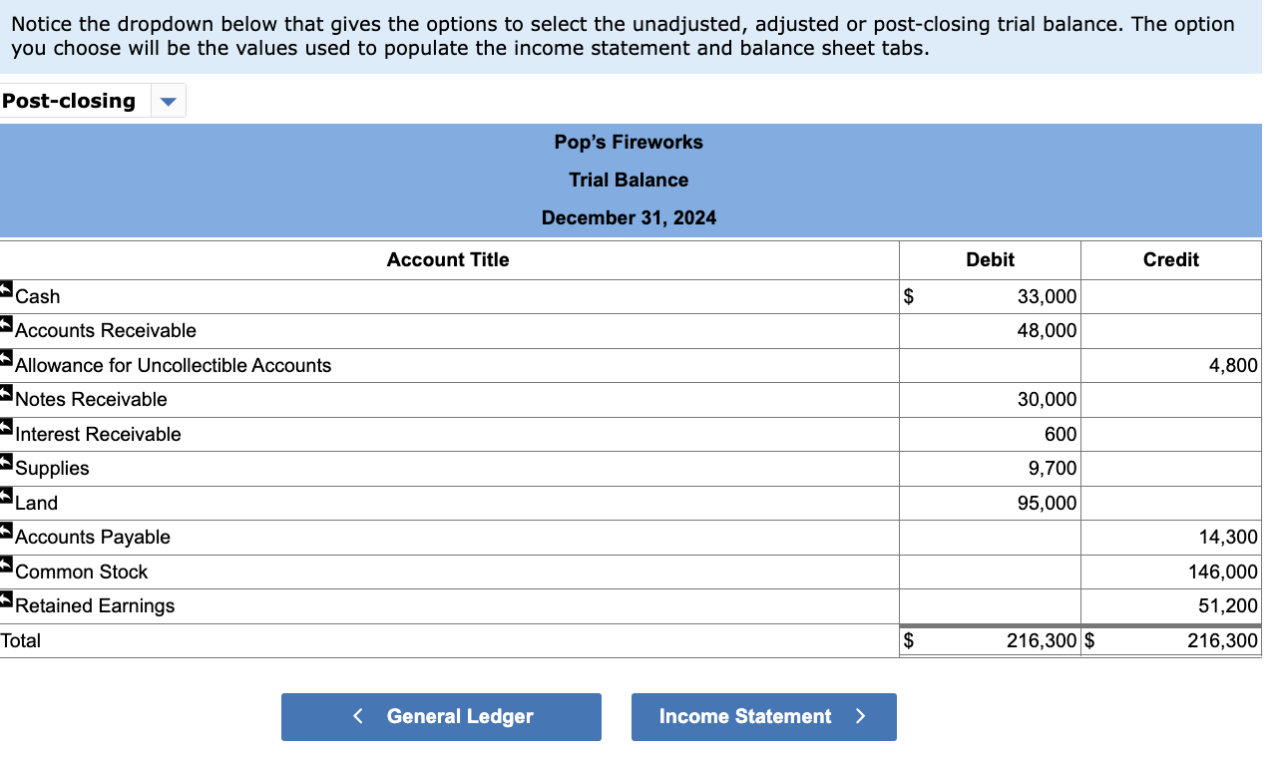Click the arrow icon next to Accounts Receivable
This screenshot has width=1283, height=762.
pyautogui.click(x=4, y=324)
